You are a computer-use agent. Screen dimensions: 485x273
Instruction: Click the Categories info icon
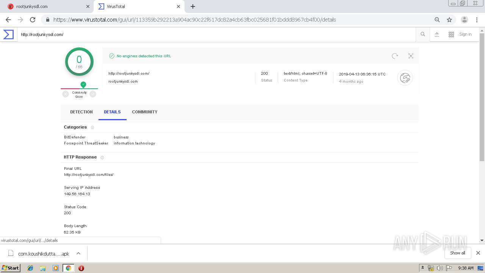[92, 127]
